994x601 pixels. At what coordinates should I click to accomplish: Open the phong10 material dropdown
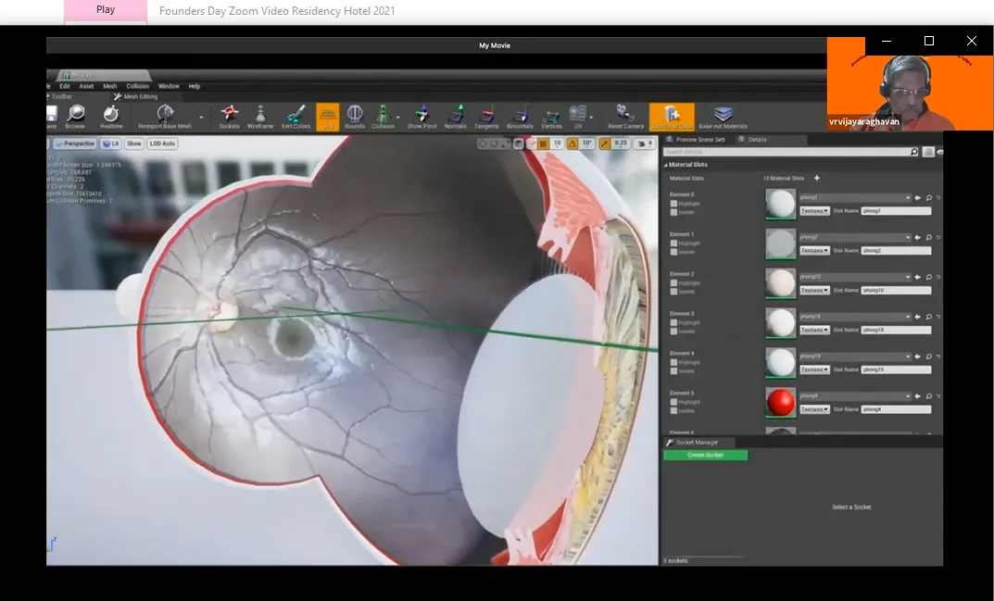click(855, 277)
